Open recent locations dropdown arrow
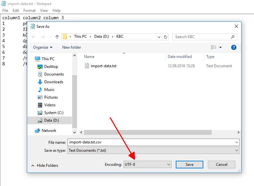This screenshot has width=254, height=186. (x=51, y=37)
